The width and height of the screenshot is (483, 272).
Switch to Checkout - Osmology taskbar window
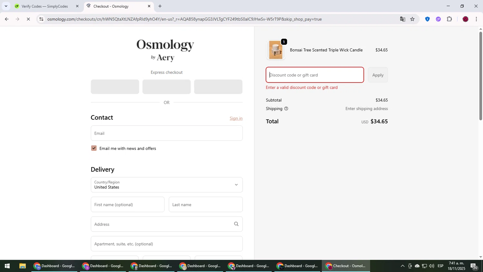[346, 266]
